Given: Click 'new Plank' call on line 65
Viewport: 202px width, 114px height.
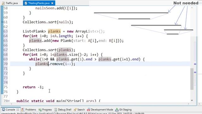Looking at the screenshot, I should 62,41.
